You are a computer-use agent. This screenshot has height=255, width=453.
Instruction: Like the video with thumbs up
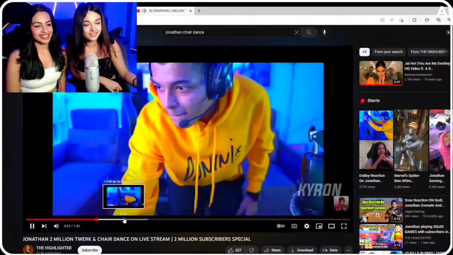[234, 250]
